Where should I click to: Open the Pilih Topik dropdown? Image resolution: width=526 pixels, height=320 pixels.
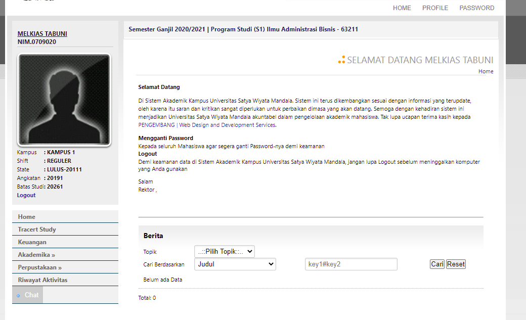[x=224, y=251]
